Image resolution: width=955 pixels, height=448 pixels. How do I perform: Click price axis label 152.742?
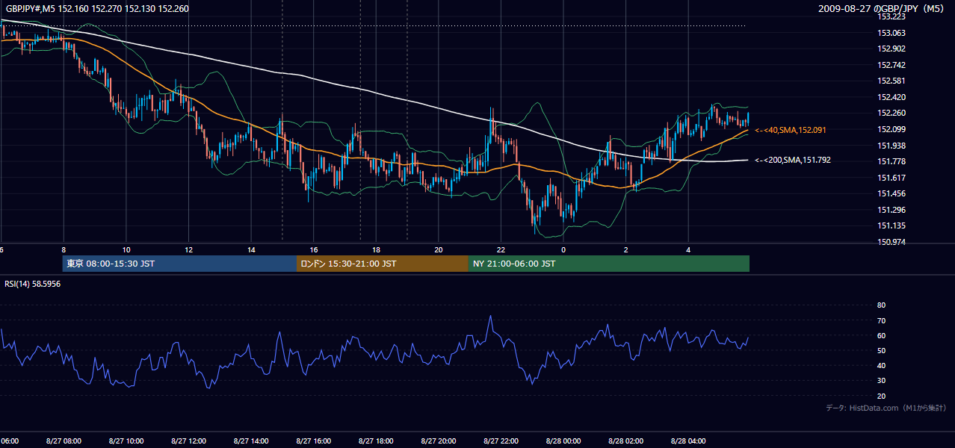coord(891,65)
